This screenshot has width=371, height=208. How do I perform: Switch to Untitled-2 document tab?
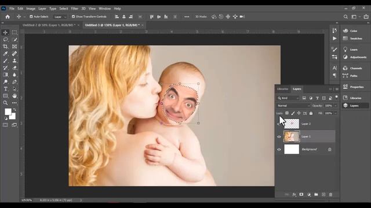point(49,25)
